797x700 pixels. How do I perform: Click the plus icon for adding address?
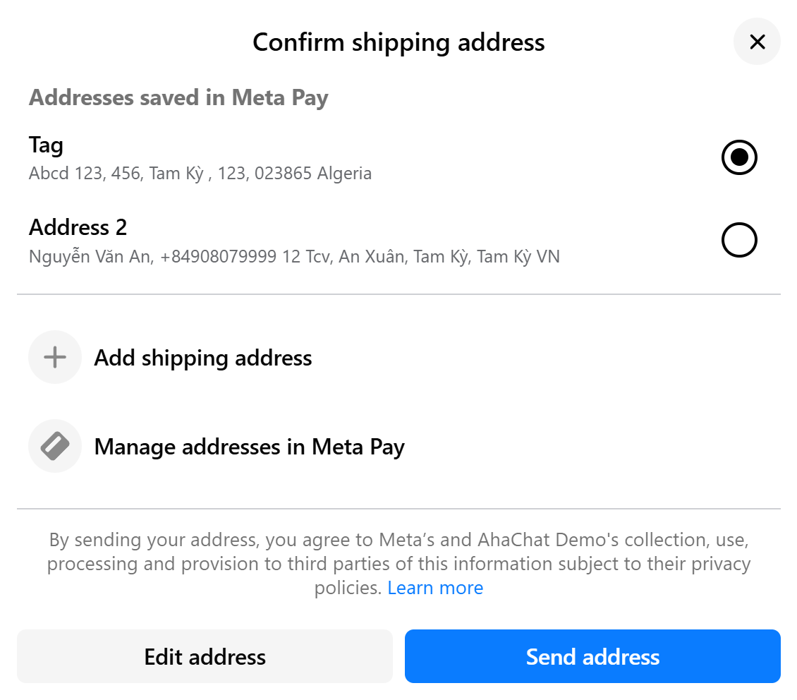[55, 357]
